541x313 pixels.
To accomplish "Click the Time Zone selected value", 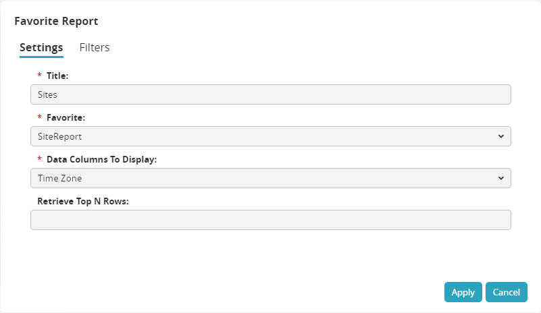I will pos(60,178).
